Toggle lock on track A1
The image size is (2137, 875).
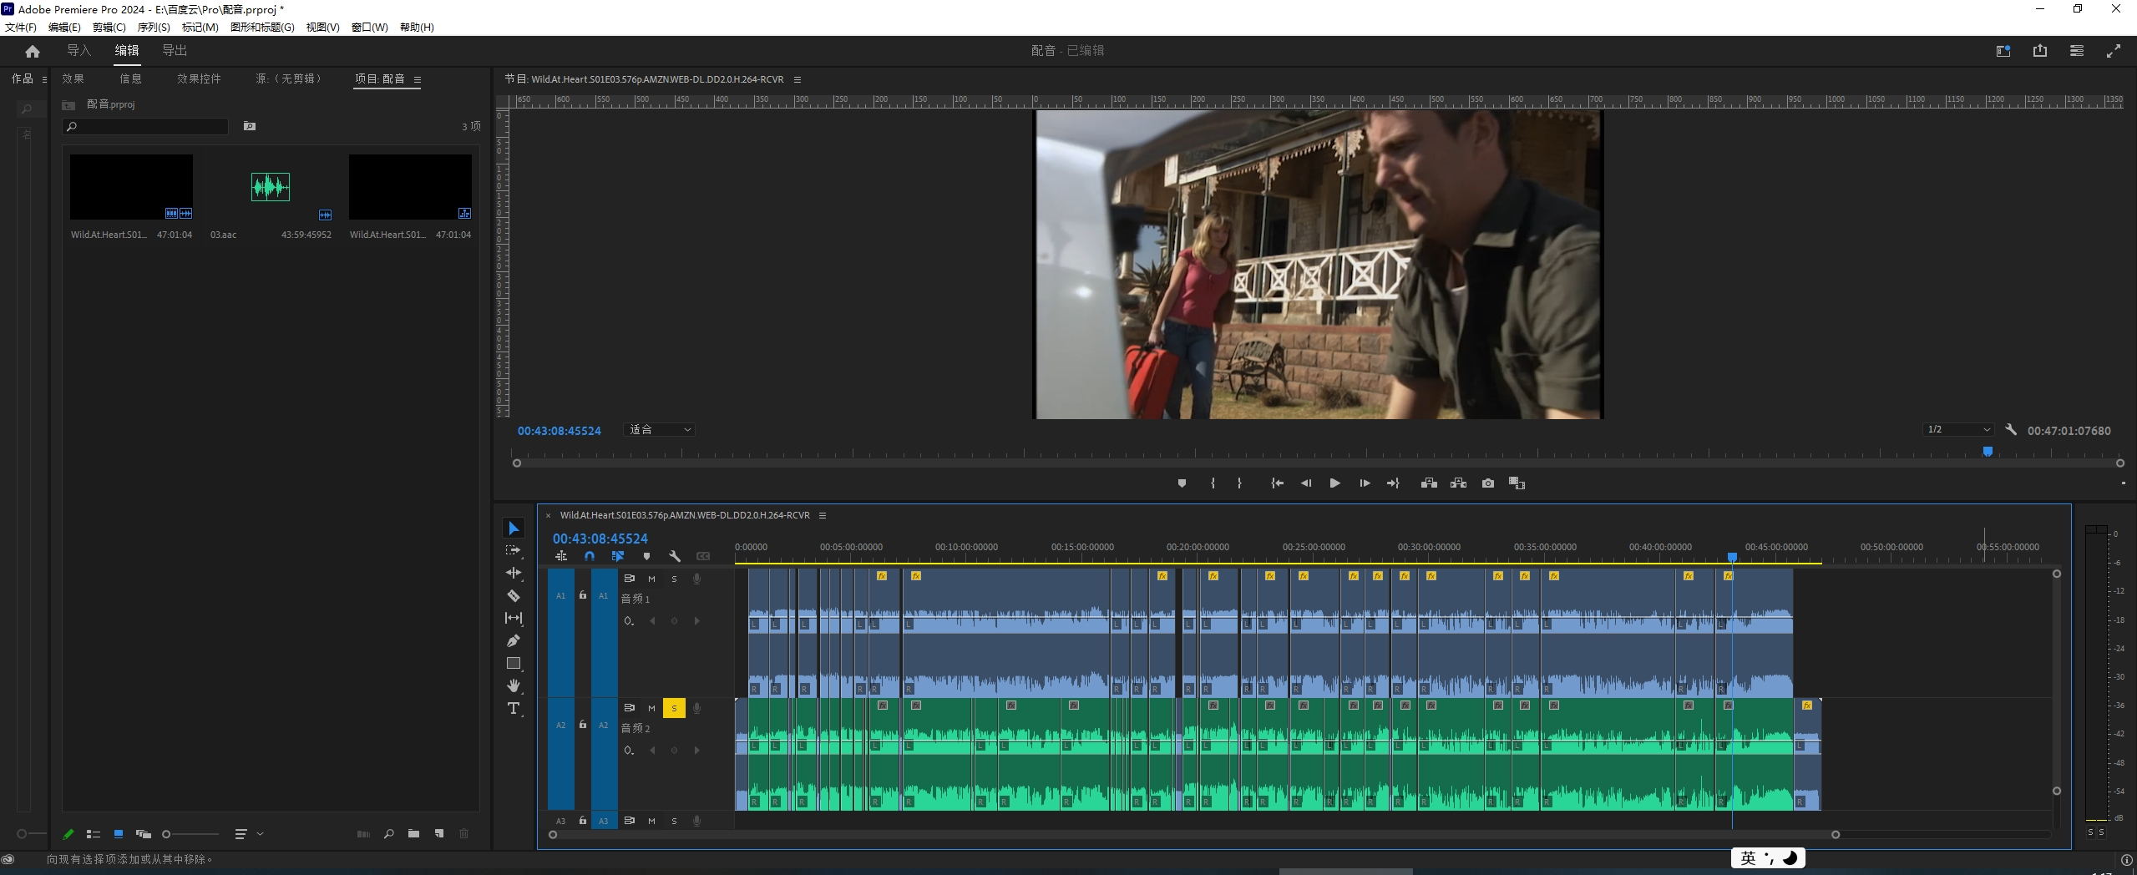coord(583,595)
